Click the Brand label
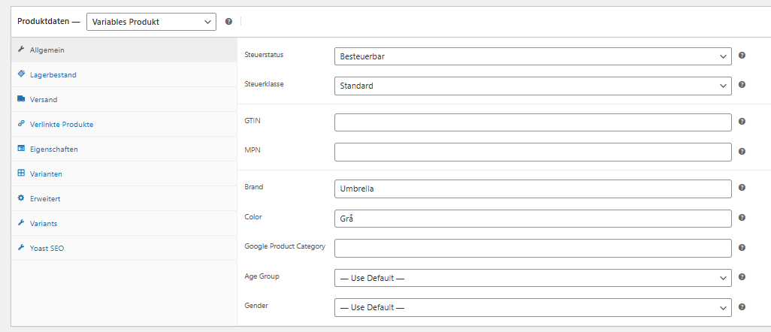The image size is (771, 332). click(x=254, y=187)
